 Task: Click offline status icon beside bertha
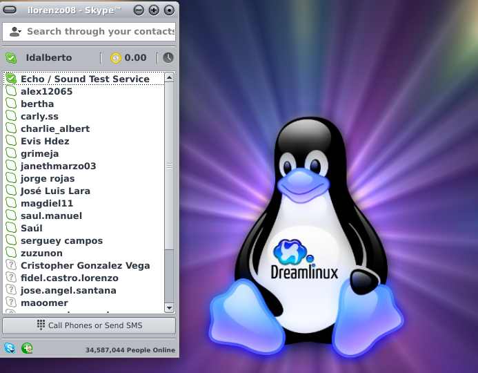[11, 104]
